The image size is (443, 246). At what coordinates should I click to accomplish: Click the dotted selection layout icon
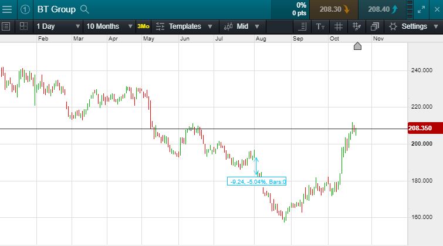(x=23, y=26)
